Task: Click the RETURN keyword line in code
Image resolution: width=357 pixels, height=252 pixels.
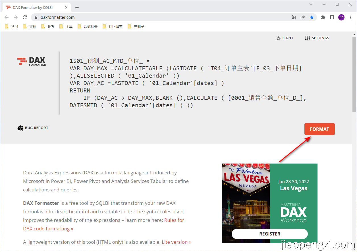Action: tap(80, 90)
